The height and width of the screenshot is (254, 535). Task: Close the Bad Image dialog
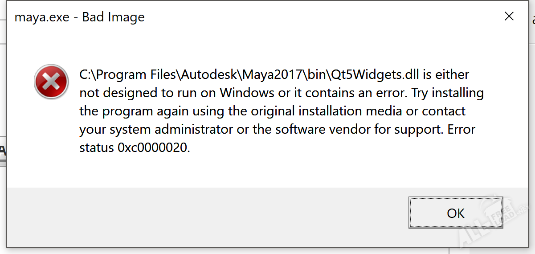pyautogui.click(x=509, y=16)
